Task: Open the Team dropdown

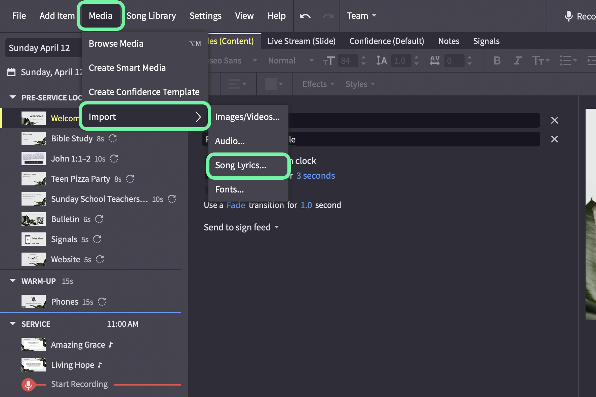Action: (362, 16)
